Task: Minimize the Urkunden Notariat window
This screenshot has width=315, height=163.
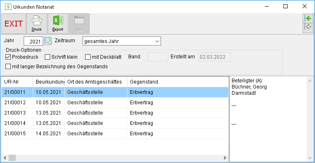Action: [x=267, y=6]
